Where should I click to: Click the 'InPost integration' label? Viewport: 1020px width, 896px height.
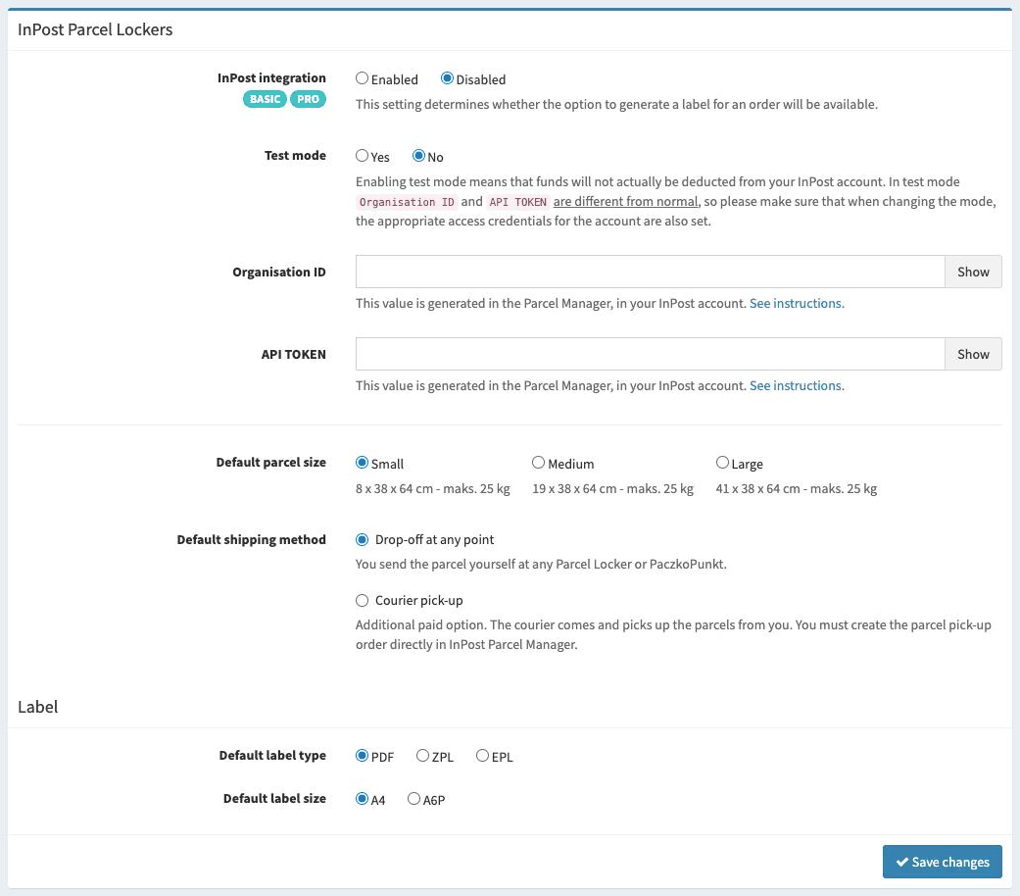tap(272, 78)
